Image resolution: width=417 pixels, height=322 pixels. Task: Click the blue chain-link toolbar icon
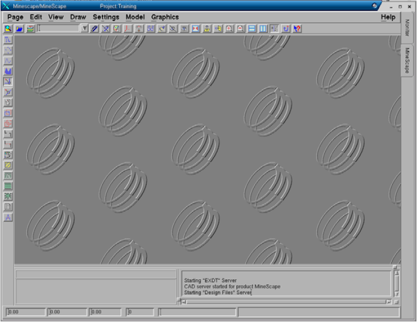point(150,28)
